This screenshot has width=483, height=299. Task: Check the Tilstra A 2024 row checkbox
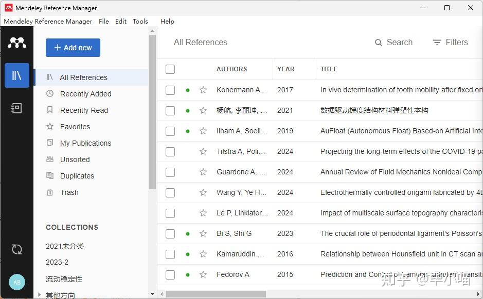[170, 152]
